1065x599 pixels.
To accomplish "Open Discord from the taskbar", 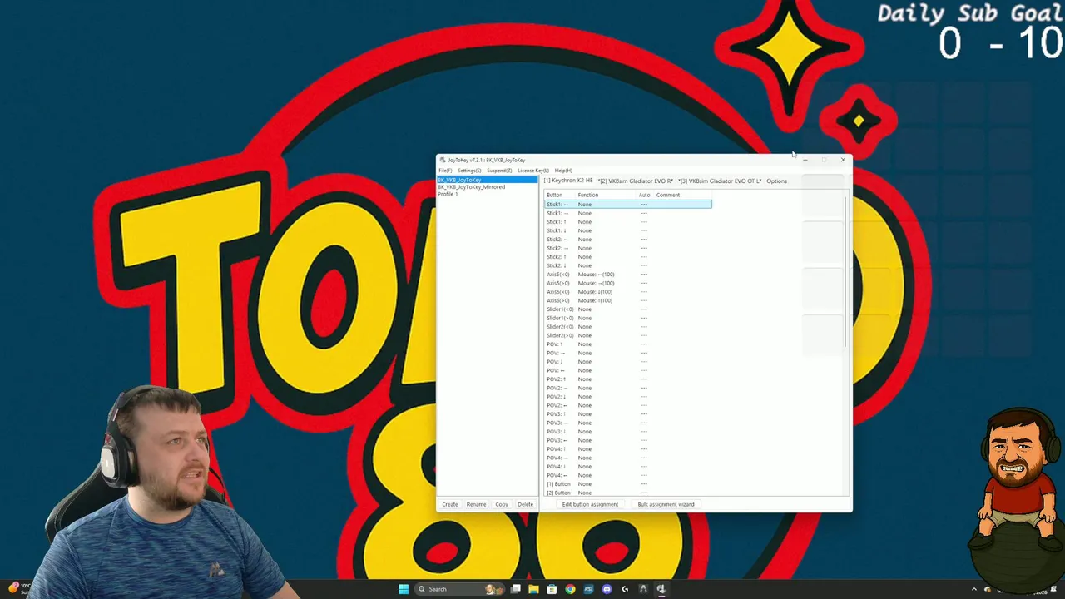I will (607, 589).
